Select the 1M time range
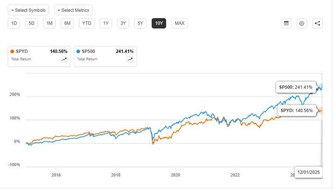Screen dimensions: 333x189 49,23
